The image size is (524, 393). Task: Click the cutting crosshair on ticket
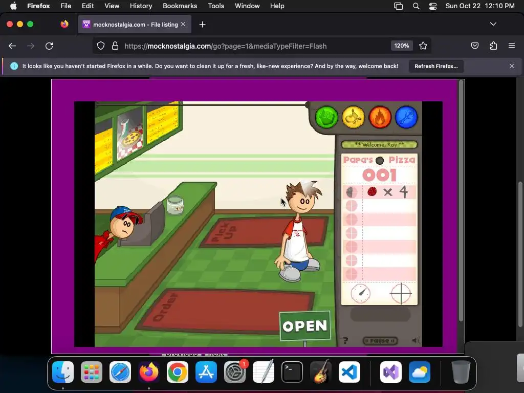click(x=401, y=293)
